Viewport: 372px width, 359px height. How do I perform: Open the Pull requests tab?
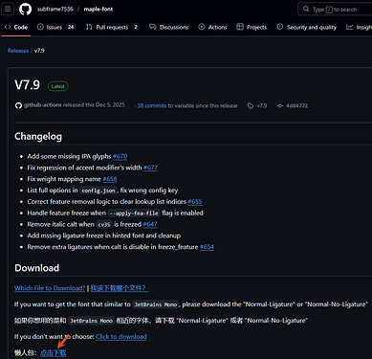pyautogui.click(x=113, y=27)
